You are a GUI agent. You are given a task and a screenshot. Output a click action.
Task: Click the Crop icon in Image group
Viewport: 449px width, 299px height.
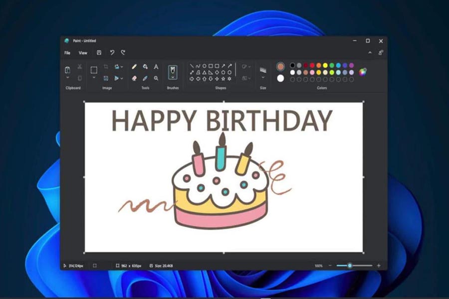click(x=106, y=67)
